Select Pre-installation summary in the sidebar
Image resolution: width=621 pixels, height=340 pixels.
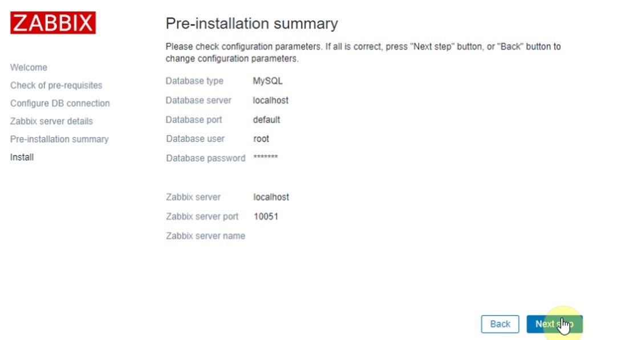[x=59, y=139]
